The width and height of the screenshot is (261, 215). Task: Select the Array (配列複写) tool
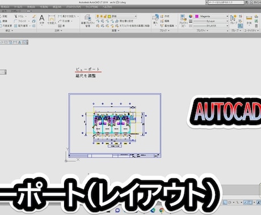click(21, 25)
